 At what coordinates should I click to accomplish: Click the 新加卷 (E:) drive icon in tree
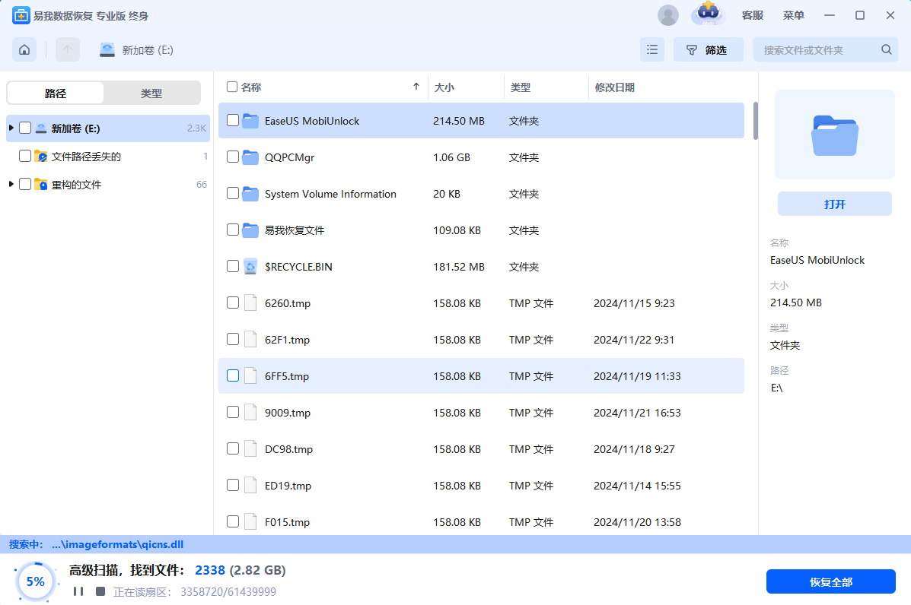[40, 128]
